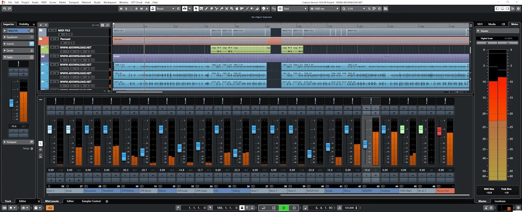
Task: Select the Range Selection tool
Action: [x=201, y=8]
